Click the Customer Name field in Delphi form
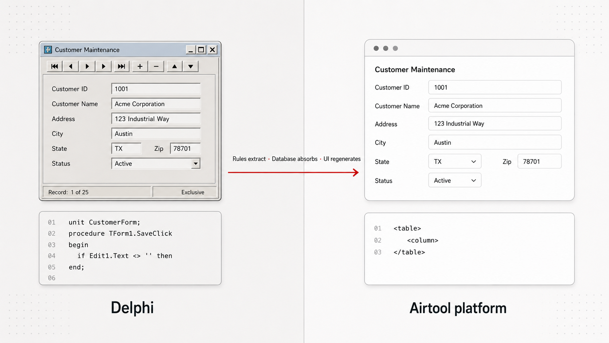Image resolution: width=609 pixels, height=343 pixels. pyautogui.click(x=156, y=104)
